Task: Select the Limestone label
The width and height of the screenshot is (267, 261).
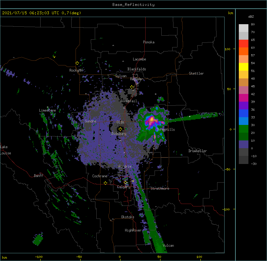Action: [47, 110]
